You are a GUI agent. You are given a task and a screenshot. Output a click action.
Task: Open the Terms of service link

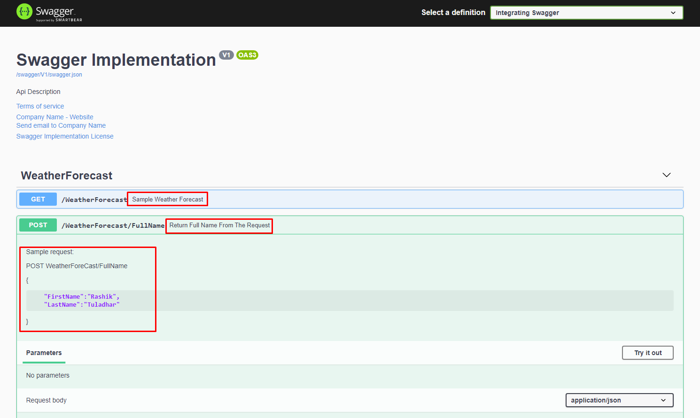coord(40,106)
